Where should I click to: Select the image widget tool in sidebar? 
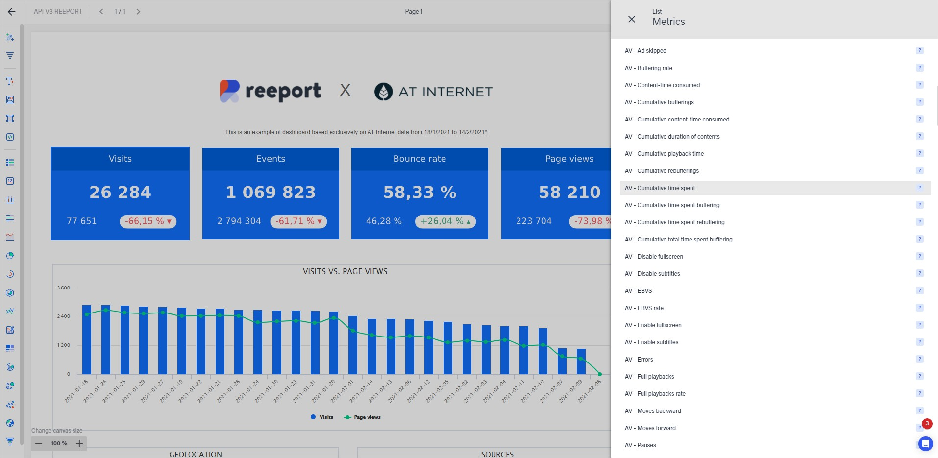coord(10,100)
